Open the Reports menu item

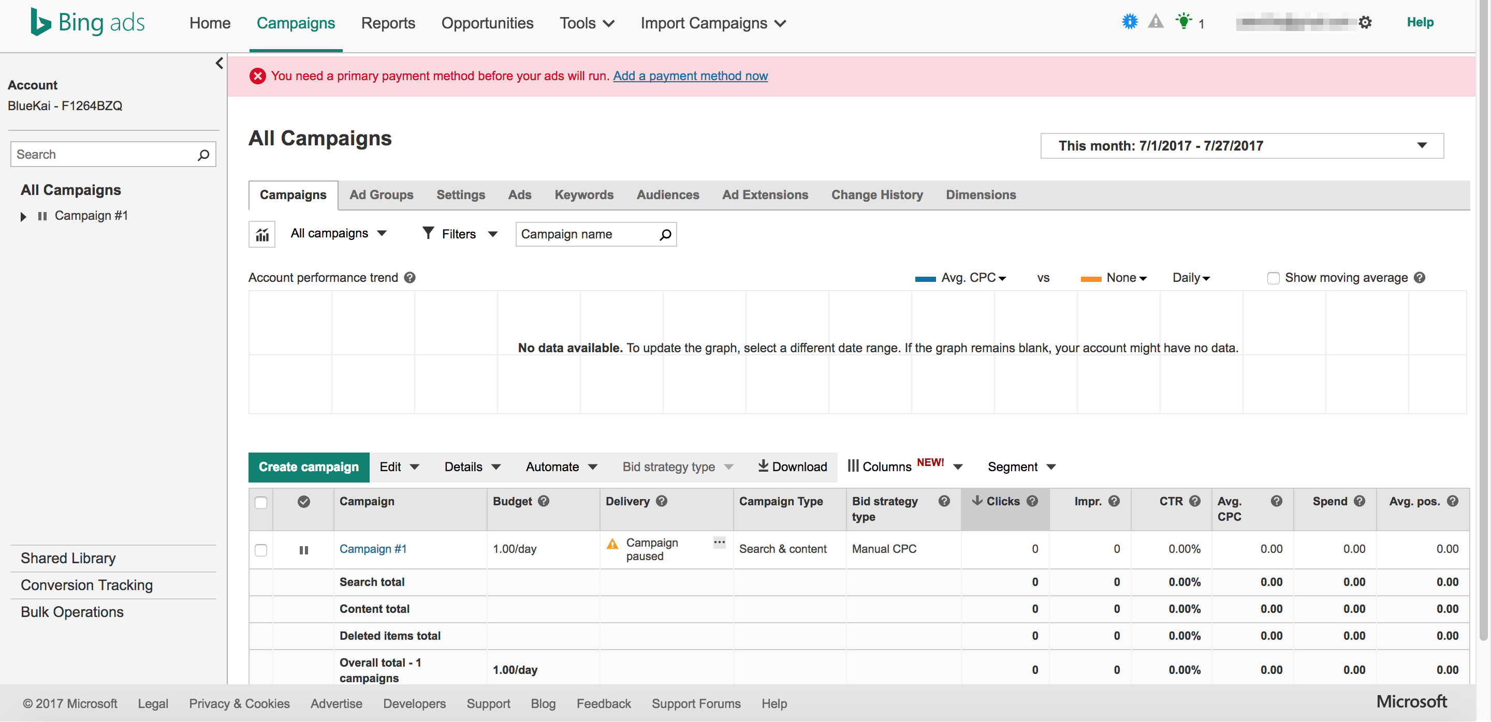tap(388, 23)
